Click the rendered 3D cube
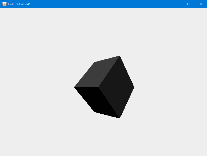 [x=104, y=87]
